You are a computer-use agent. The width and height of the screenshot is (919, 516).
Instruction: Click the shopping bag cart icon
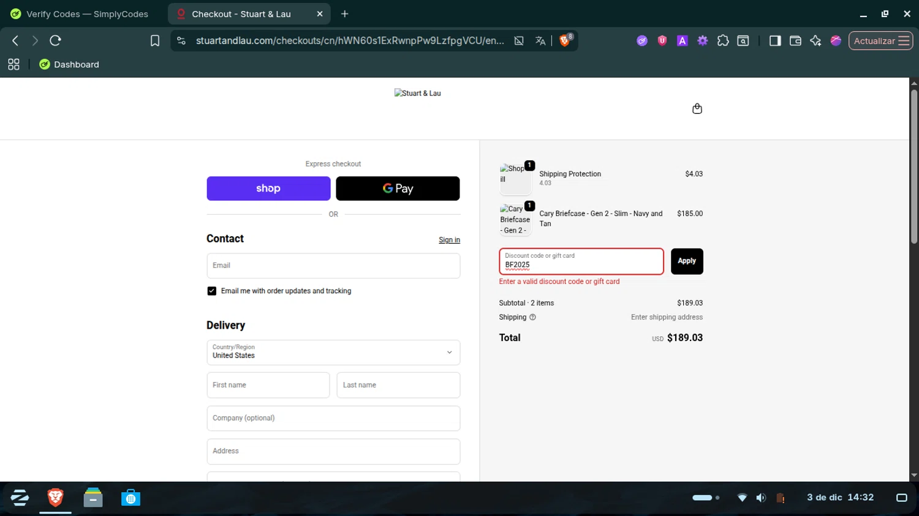[x=697, y=108]
